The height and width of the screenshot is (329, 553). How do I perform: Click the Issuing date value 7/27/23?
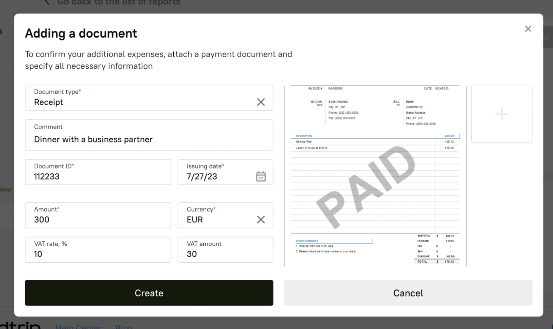202,177
